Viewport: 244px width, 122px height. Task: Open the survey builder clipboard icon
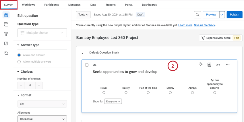[x=6, y=15]
